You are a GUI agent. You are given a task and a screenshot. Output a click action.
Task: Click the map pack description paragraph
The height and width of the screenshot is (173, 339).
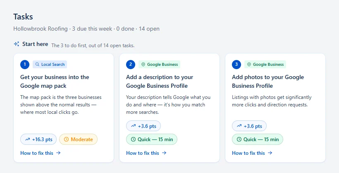click(61, 105)
